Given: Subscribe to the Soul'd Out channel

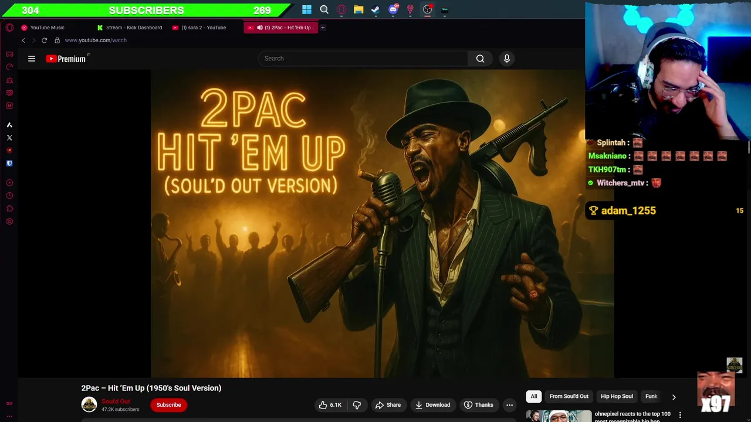Looking at the screenshot, I should [x=168, y=405].
